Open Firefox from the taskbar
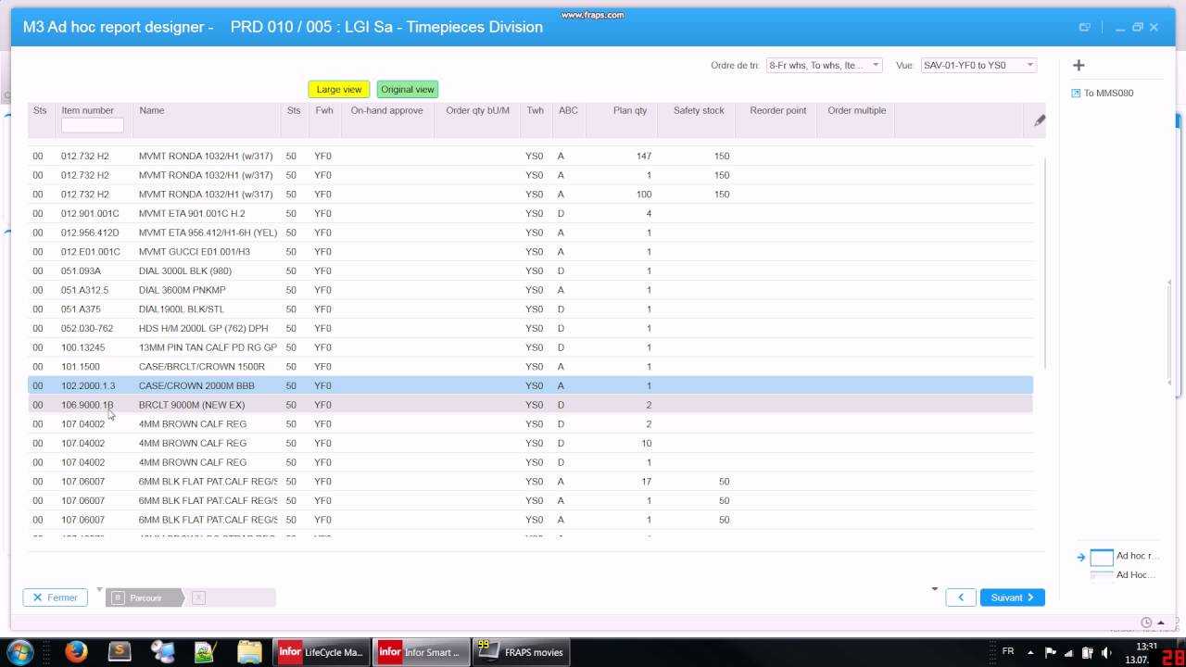1186x667 pixels. click(76, 652)
